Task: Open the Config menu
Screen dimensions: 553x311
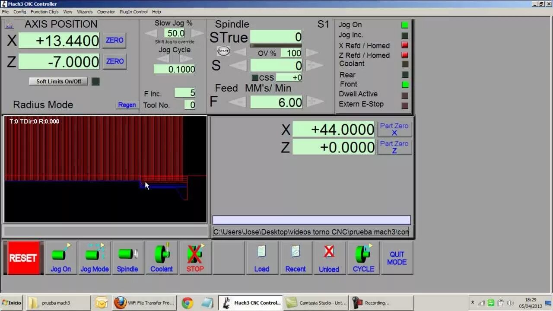Action: pyautogui.click(x=19, y=12)
